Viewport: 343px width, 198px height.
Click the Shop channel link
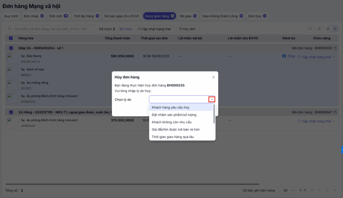(x=291, y=56)
